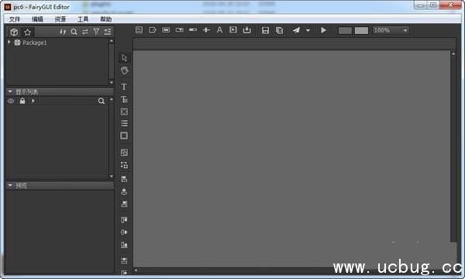The width and height of the screenshot is (465, 279).
Task: Align selected objects to right
Action: [124, 204]
